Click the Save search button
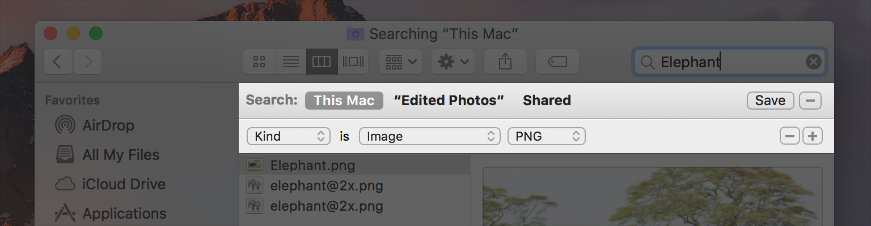 [770, 101]
